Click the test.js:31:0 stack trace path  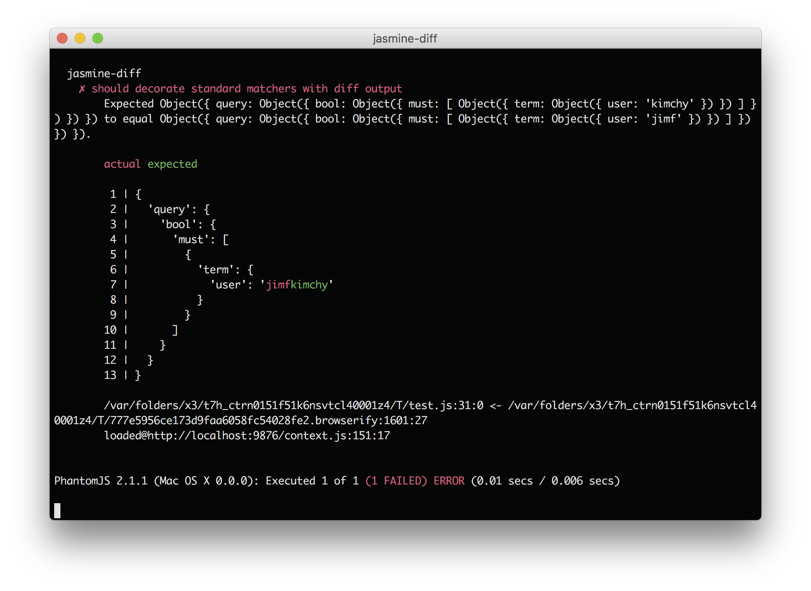[x=293, y=406]
